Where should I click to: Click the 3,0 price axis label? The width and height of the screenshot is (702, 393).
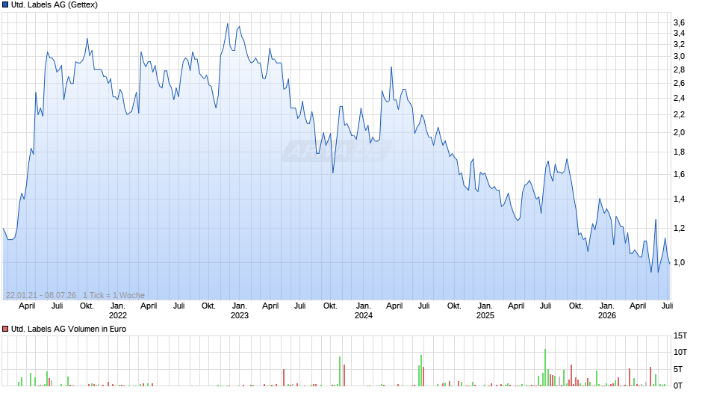(679, 57)
